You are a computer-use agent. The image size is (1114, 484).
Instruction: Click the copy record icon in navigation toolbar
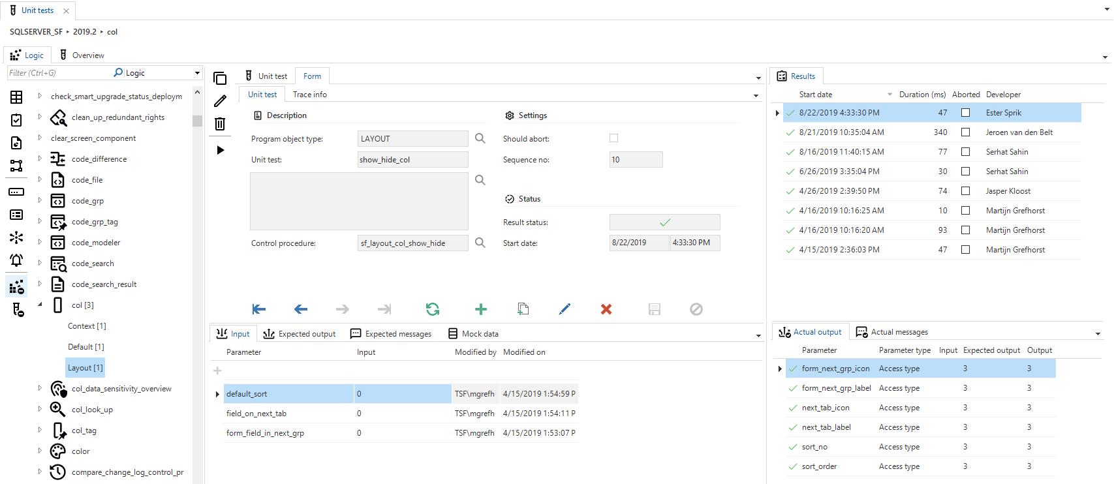click(x=523, y=309)
